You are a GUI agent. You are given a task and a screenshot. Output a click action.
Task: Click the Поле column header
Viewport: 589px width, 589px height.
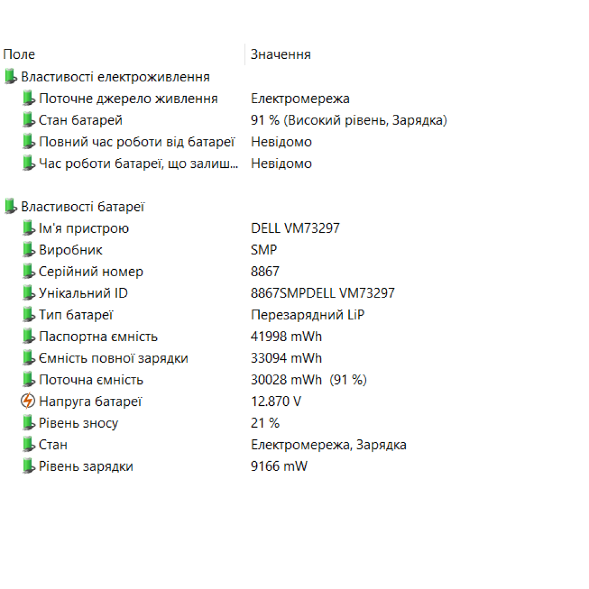pyautogui.click(x=19, y=54)
